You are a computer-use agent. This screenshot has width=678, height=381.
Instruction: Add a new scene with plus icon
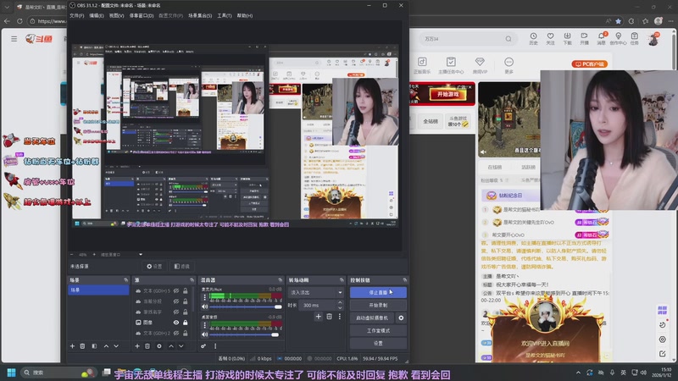(72, 346)
